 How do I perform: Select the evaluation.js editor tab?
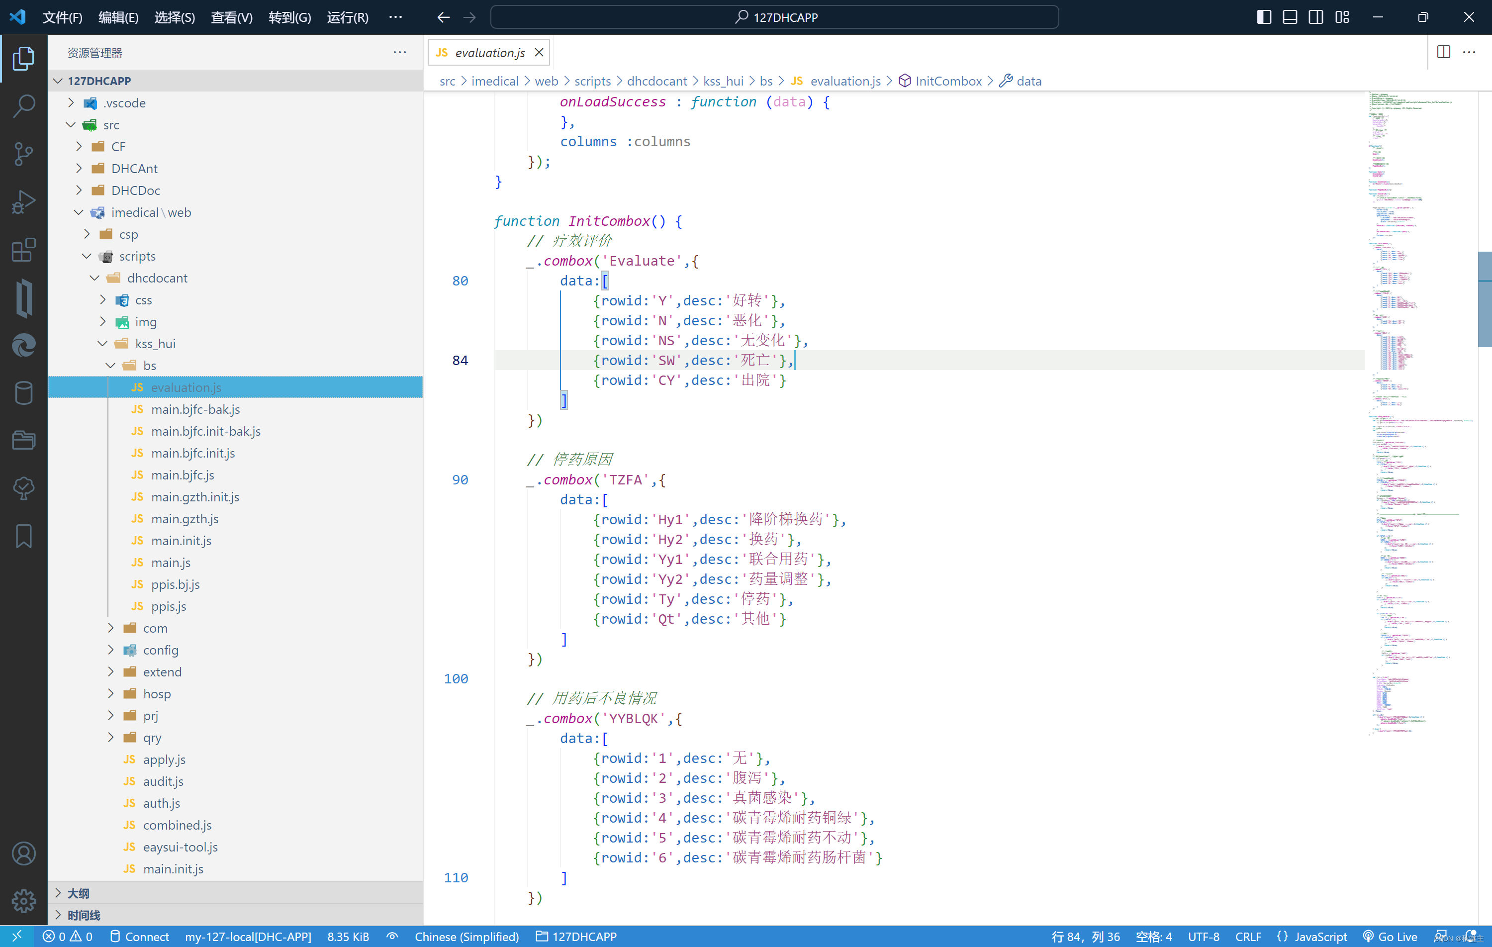[489, 53]
